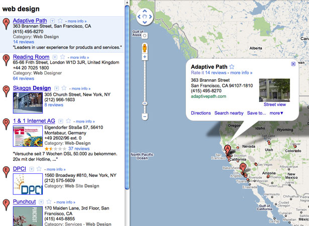Click 'more info »' next to DPCI
Image resolution: width=309 pixels, height=226 pixels.
click(56, 169)
